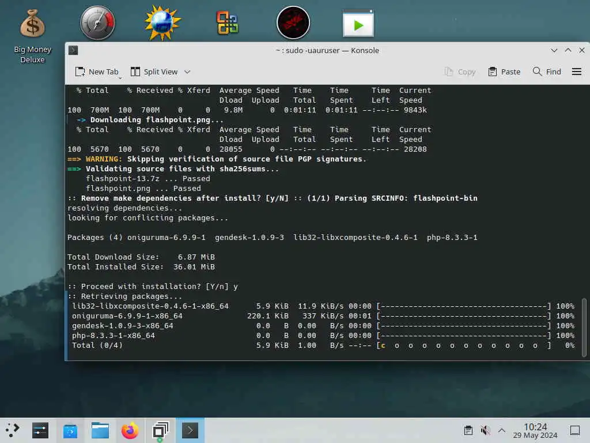Open the speedometer gauge desktop icon
Image resolution: width=590 pixels, height=443 pixels.
pos(97,23)
